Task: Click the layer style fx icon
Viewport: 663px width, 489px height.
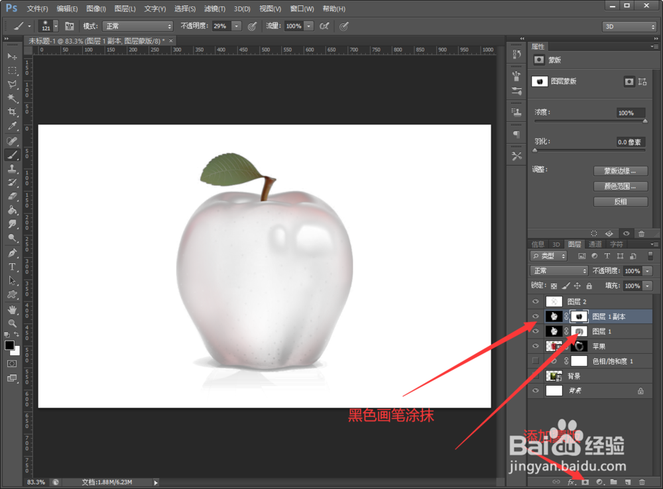Action: point(572,482)
